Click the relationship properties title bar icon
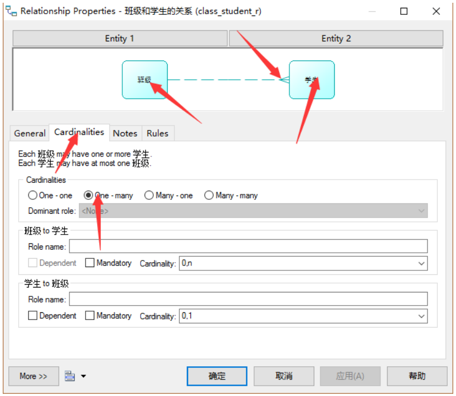This screenshot has width=456, height=396. pyautogui.click(x=12, y=11)
